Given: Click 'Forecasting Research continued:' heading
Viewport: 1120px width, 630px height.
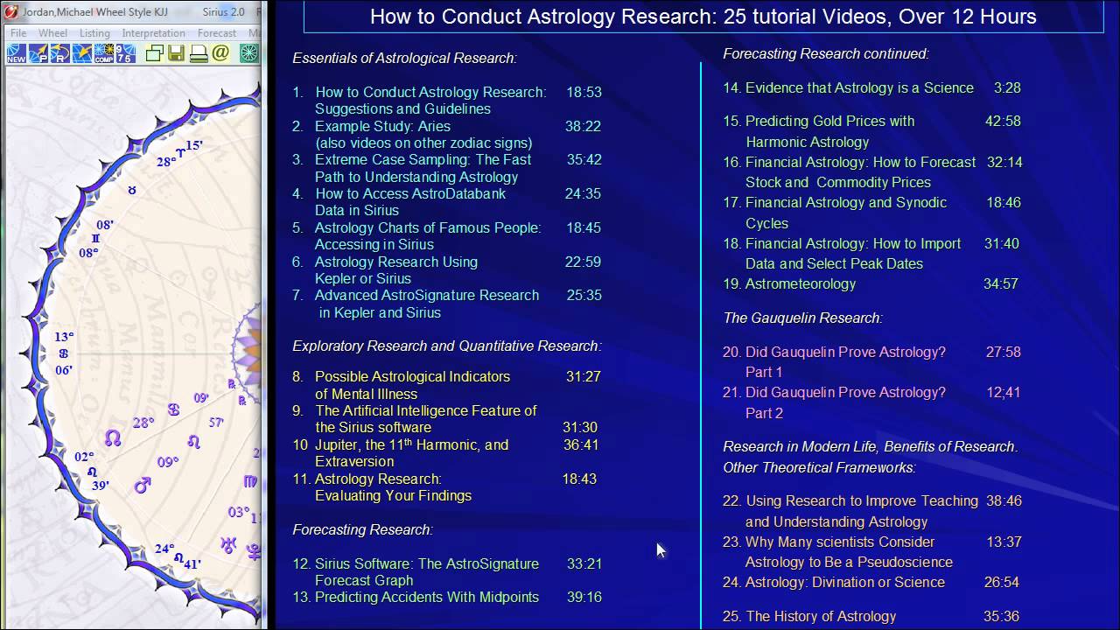Looking at the screenshot, I should pos(826,54).
